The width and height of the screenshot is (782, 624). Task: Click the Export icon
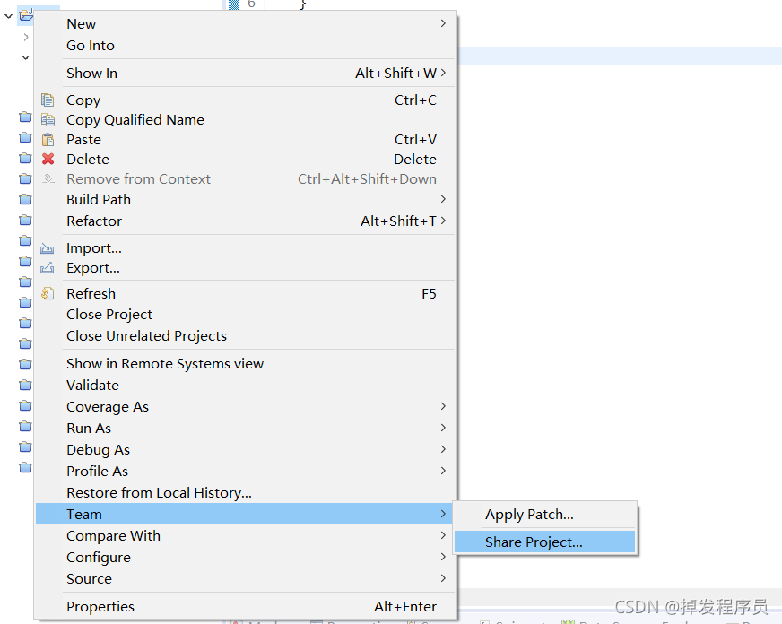pos(48,268)
